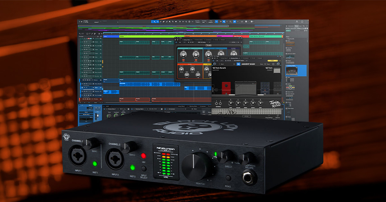Open Mustang Native tab in the delay window
Image resolution: width=386 pixels, height=202 pixels.
coord(198,40)
